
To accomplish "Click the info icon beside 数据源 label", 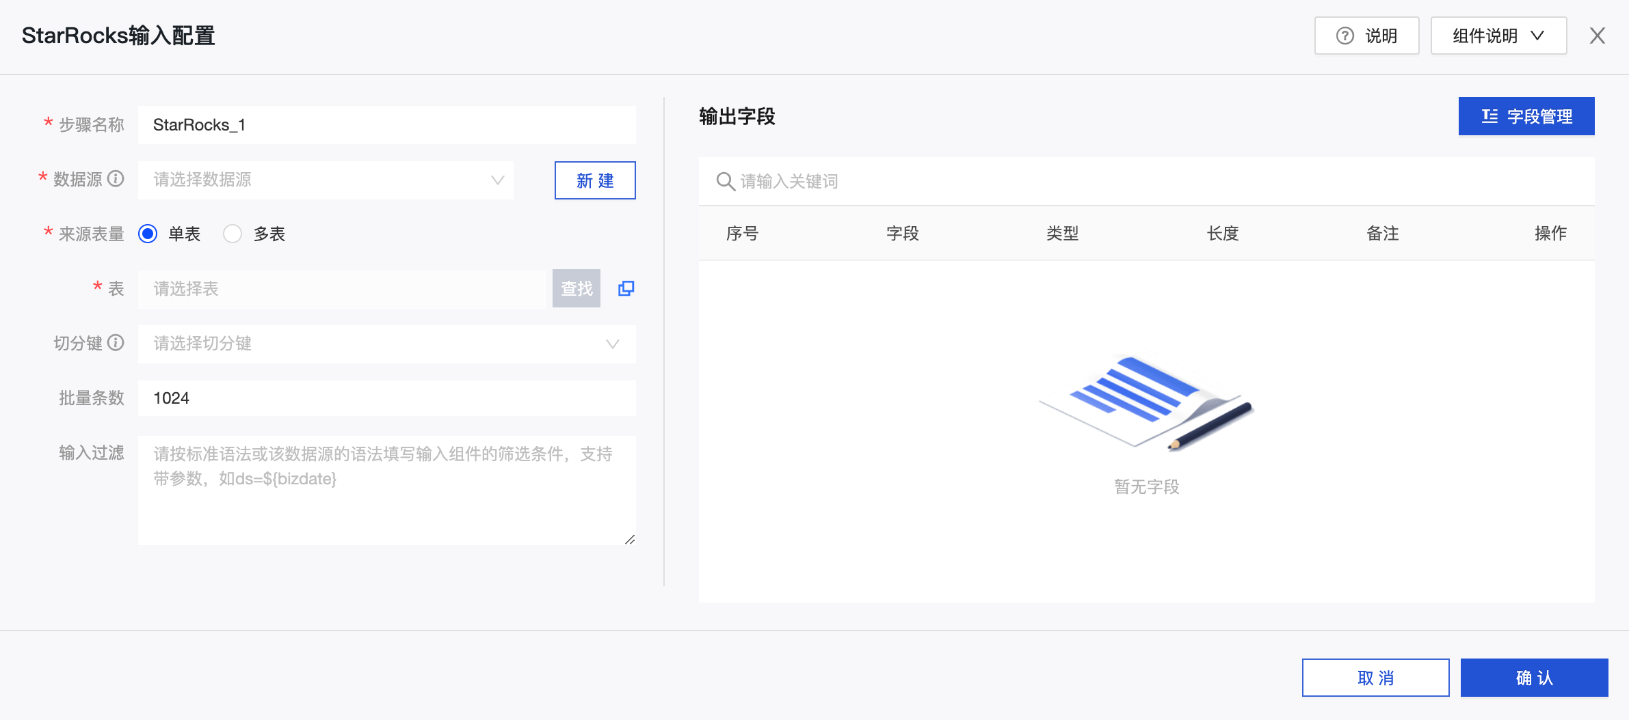I will click(x=116, y=179).
